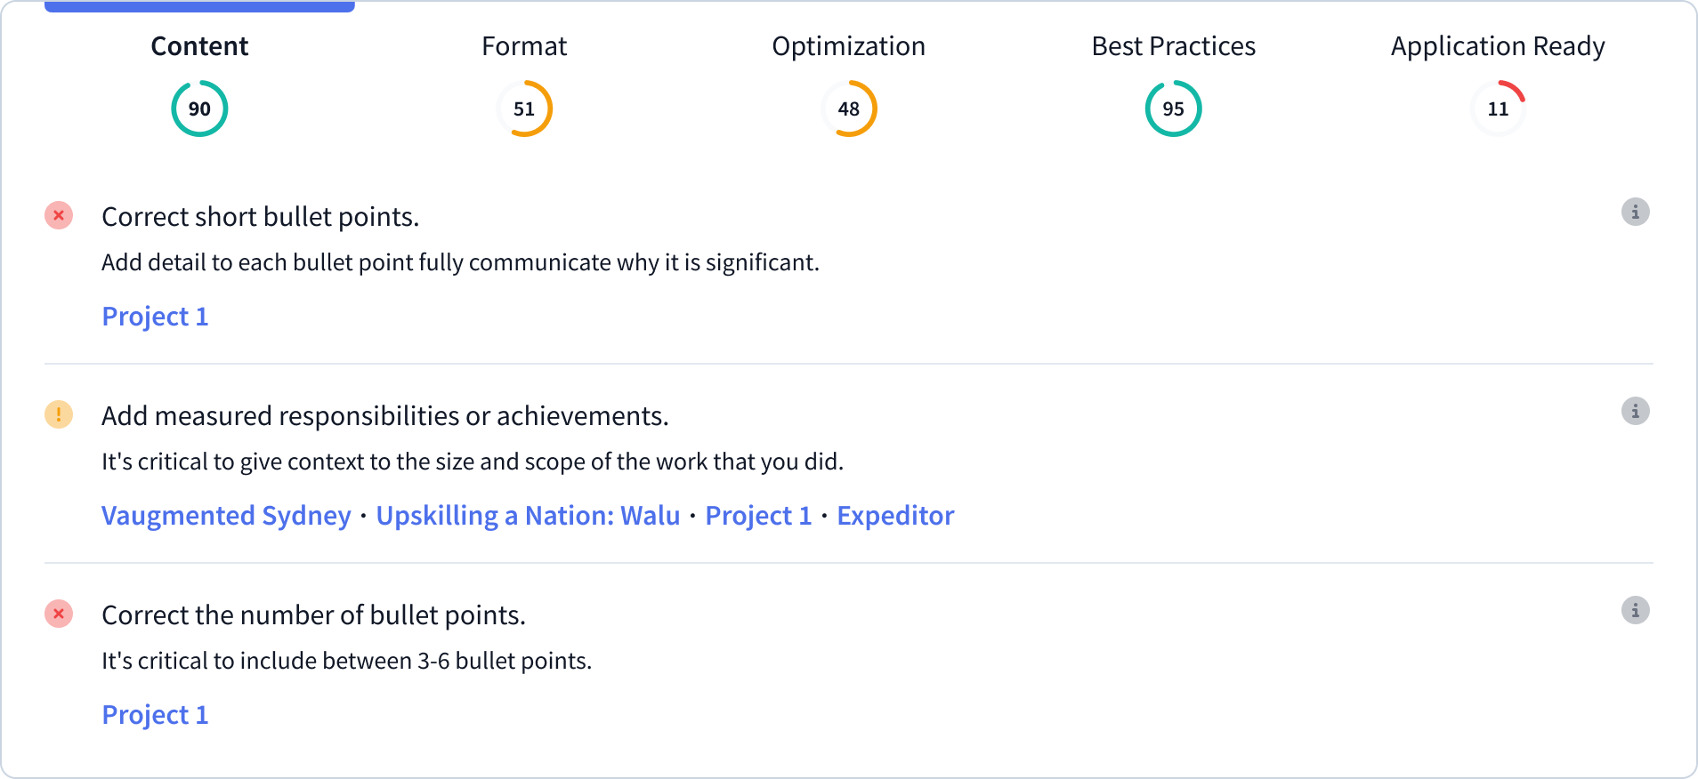Open the 'Upskilling a Nation: Walu' link
Image resolution: width=1698 pixels, height=779 pixels.
click(528, 516)
